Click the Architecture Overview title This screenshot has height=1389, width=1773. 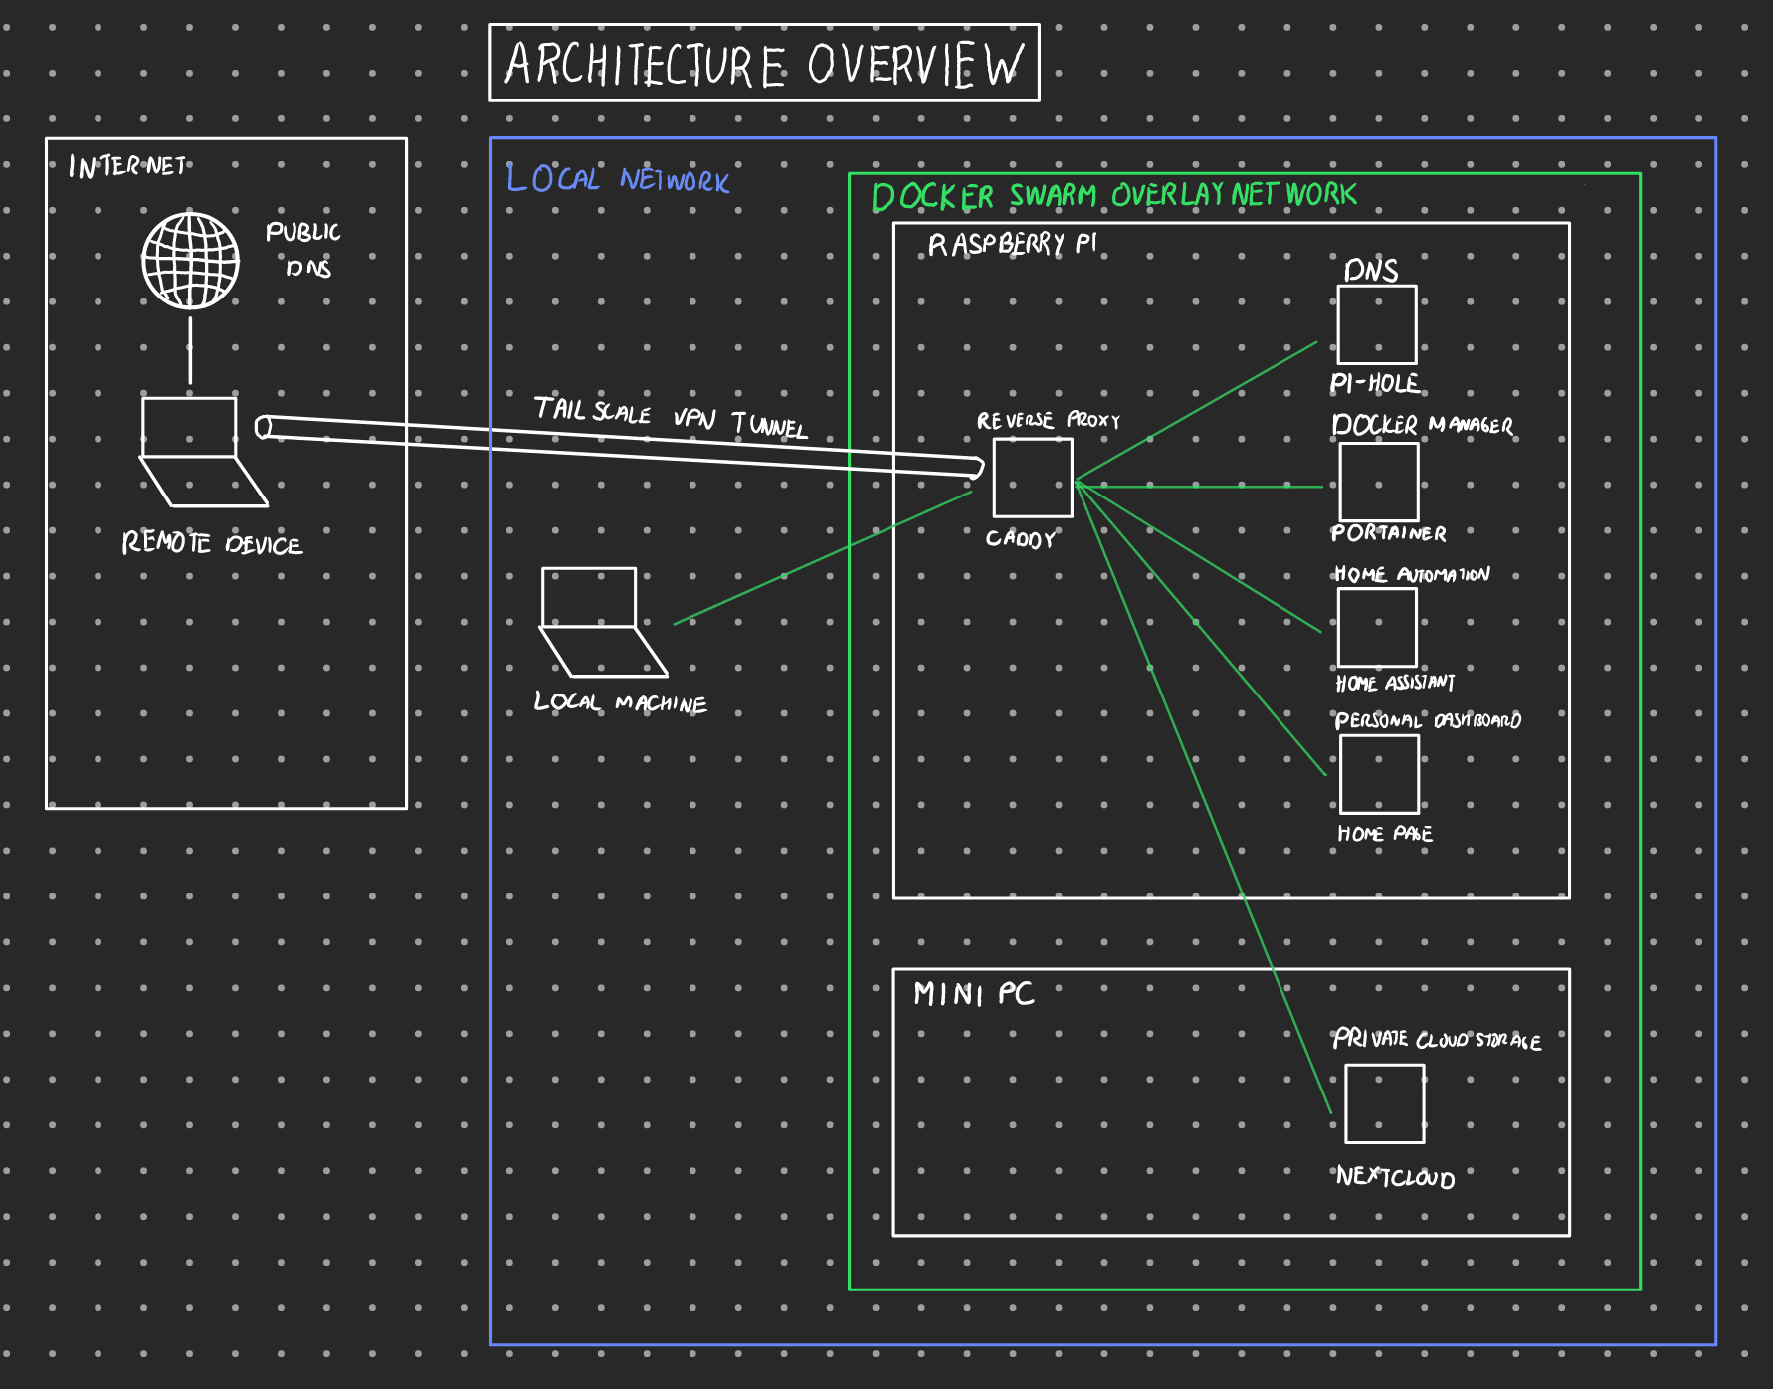(764, 64)
